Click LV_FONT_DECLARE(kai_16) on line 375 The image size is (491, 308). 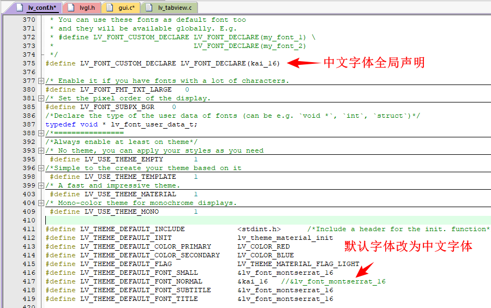pyautogui.click(x=230, y=63)
